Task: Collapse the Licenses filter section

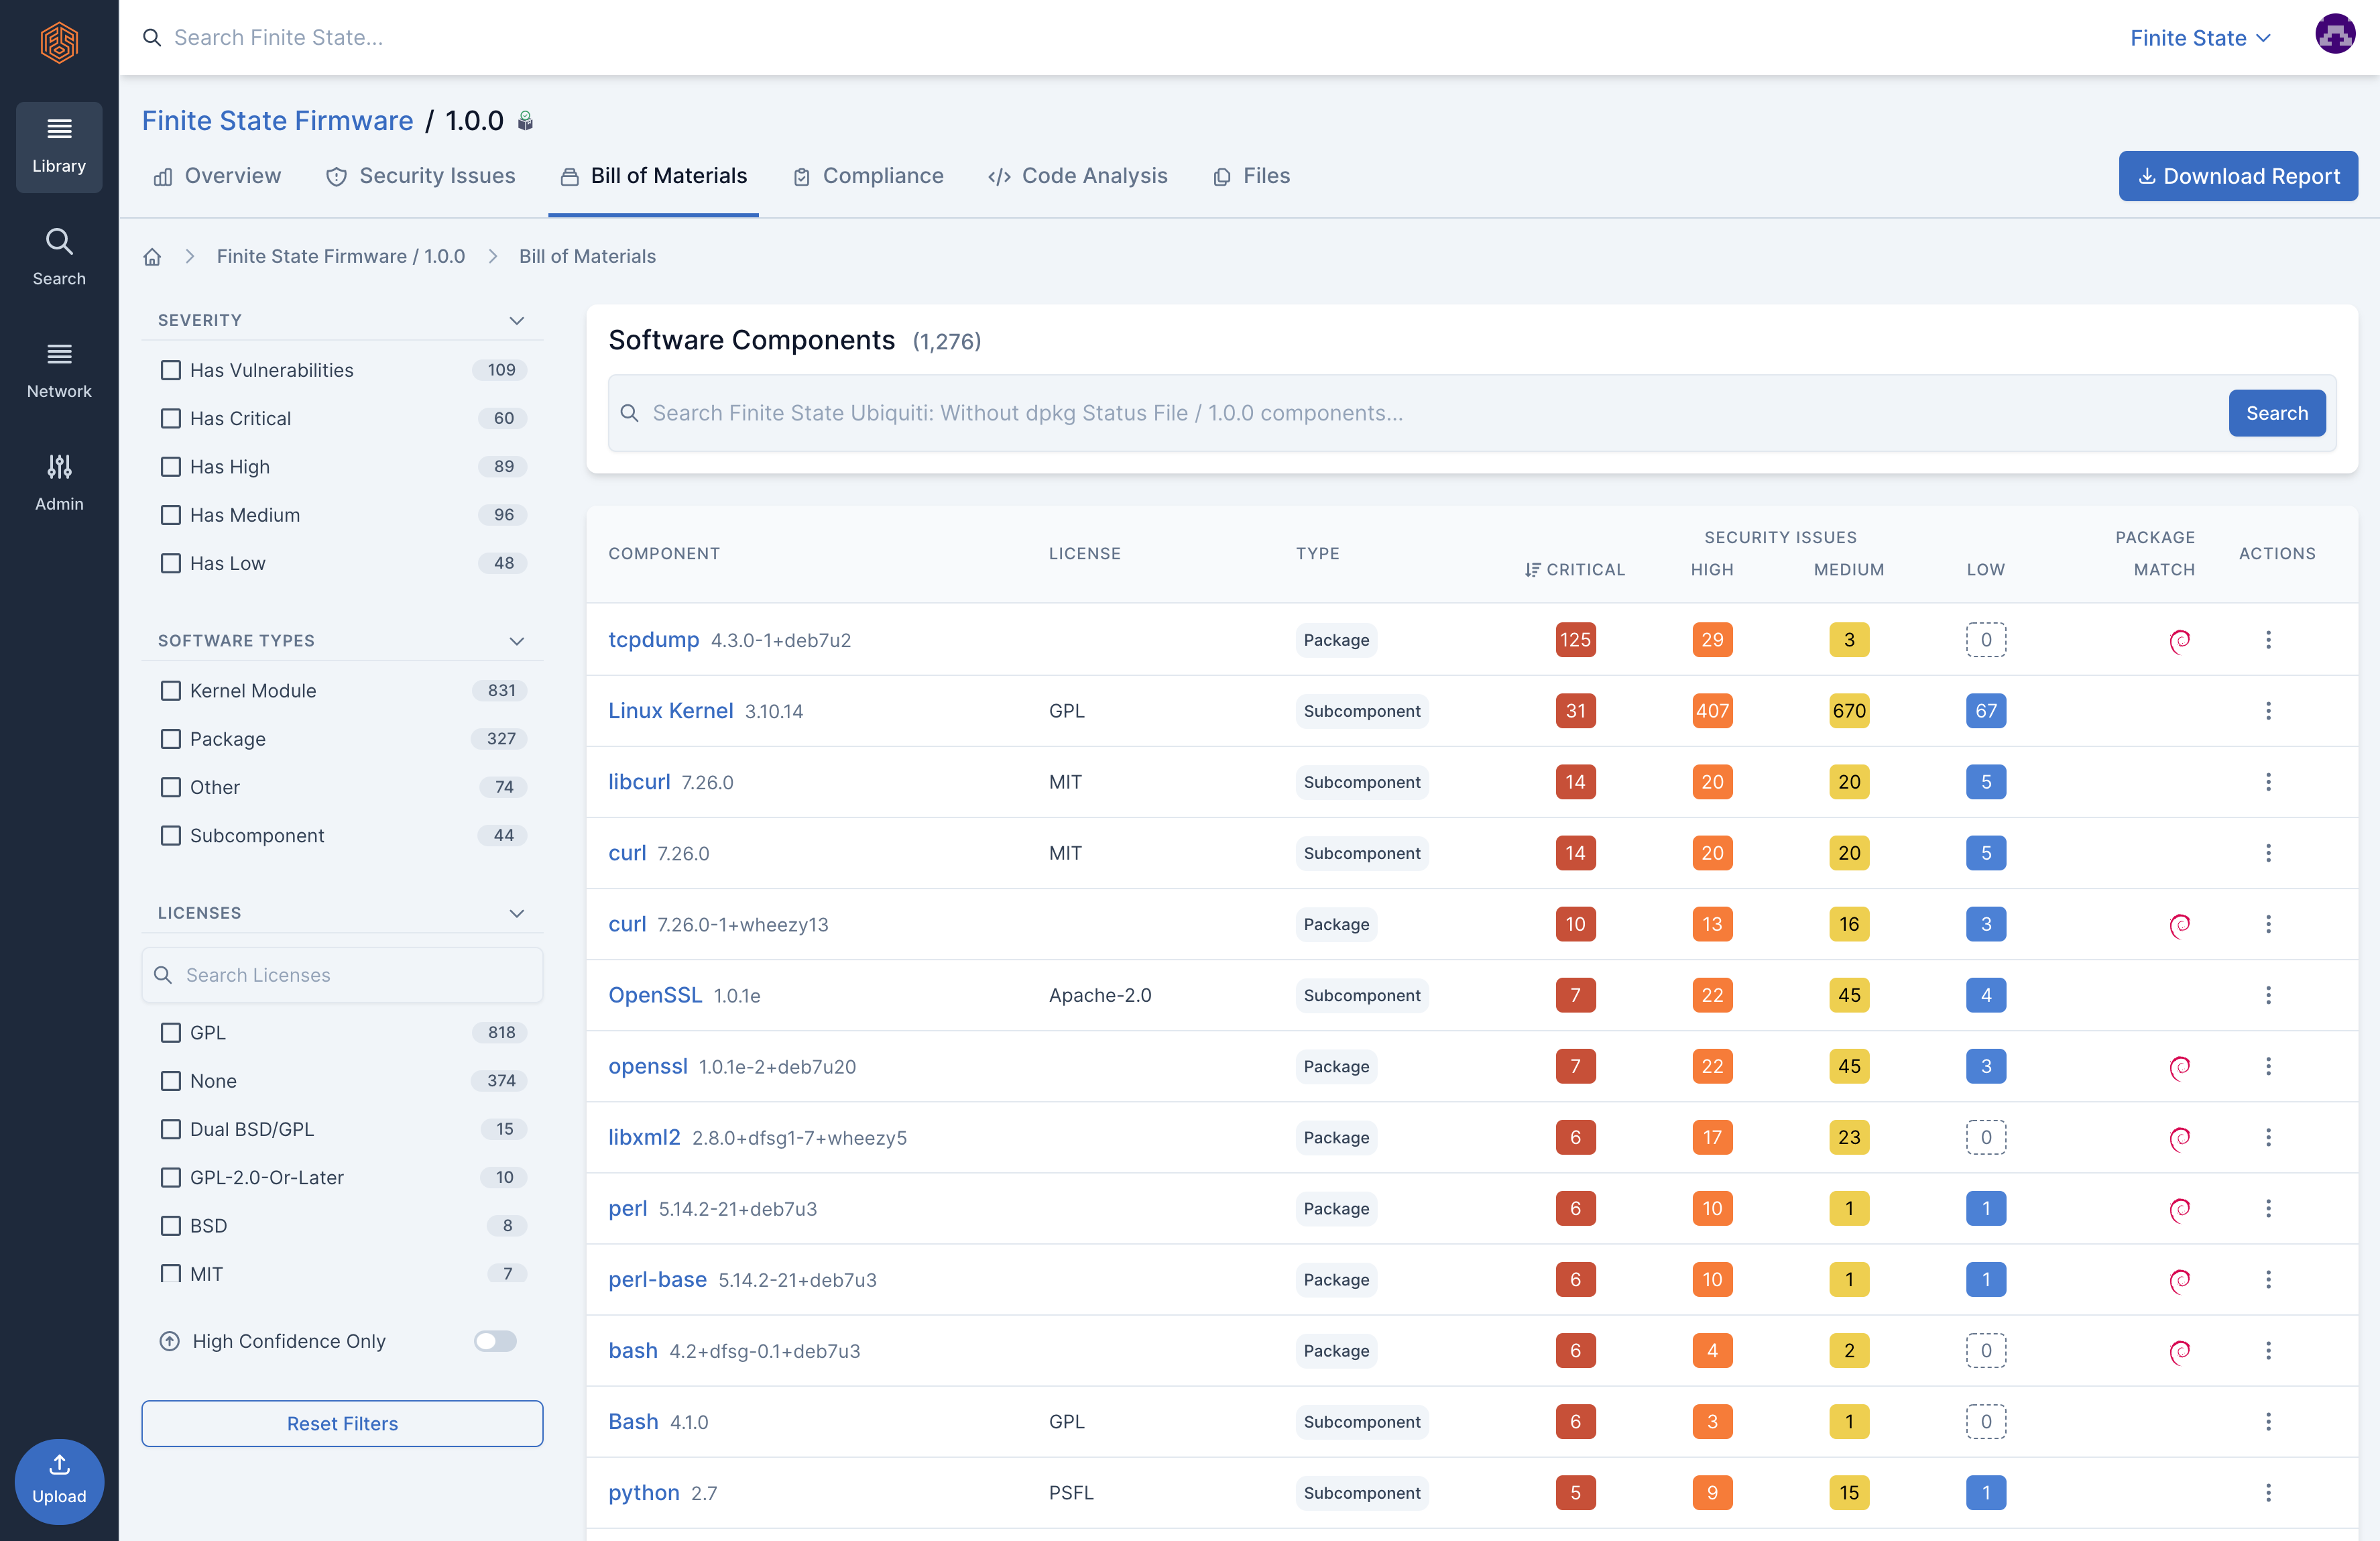Action: (516, 913)
